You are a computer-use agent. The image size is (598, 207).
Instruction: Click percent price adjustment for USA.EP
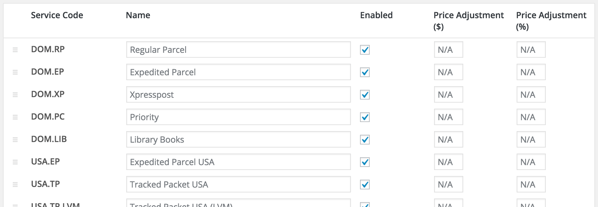[x=531, y=162]
